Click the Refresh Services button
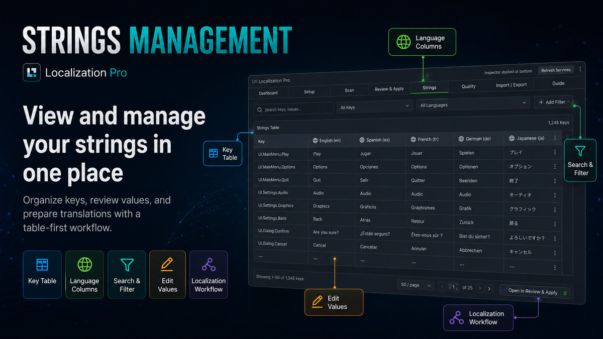This screenshot has height=339, width=603. [x=556, y=70]
